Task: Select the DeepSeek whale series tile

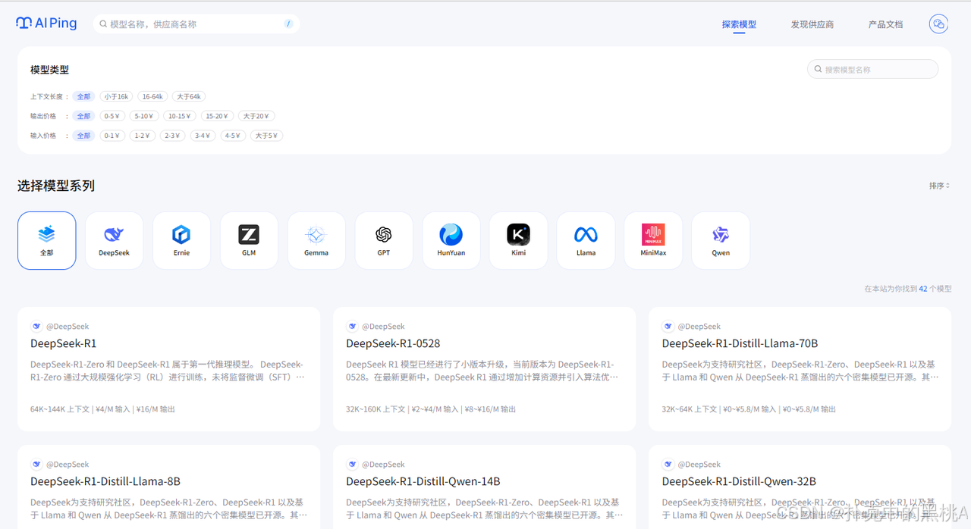Action: [x=114, y=240]
